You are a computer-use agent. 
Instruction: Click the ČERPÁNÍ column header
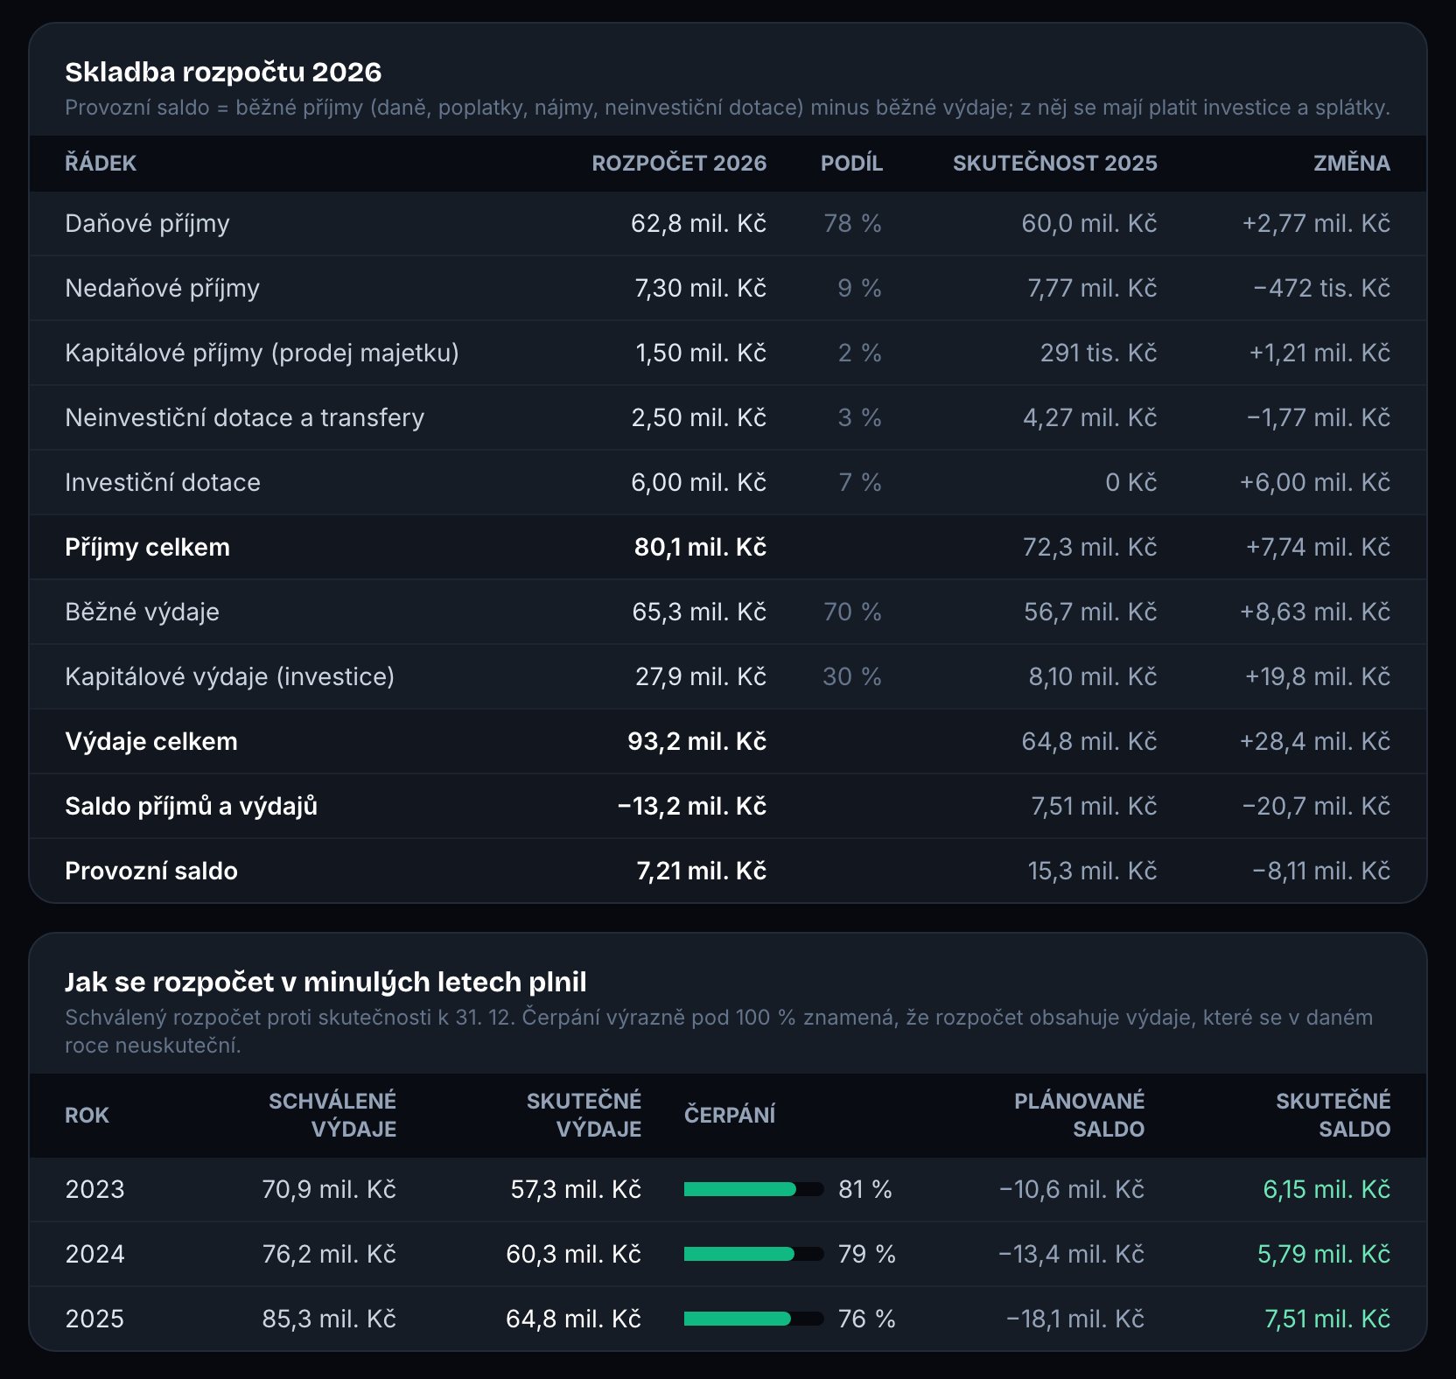coord(730,1115)
